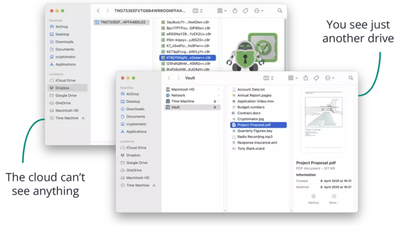Select the file Project Proposal.pdf
Viewport: 403px width, 226px height.
click(258, 125)
